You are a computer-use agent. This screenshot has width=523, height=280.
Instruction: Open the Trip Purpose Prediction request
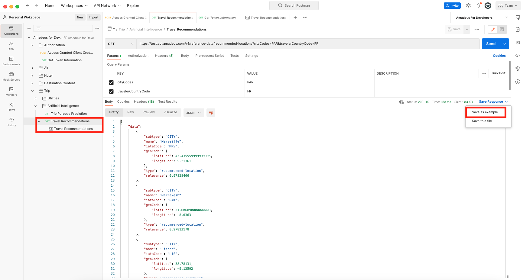pyautogui.click(x=69, y=114)
